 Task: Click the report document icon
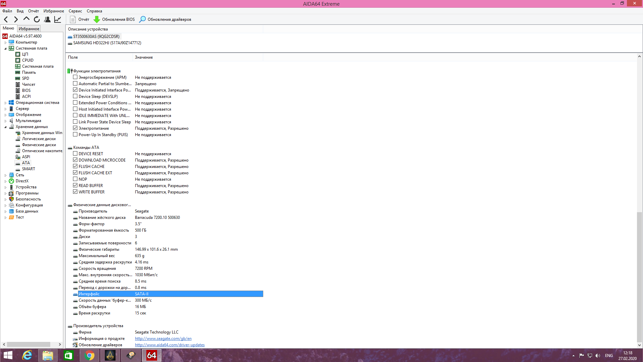pyautogui.click(x=73, y=19)
